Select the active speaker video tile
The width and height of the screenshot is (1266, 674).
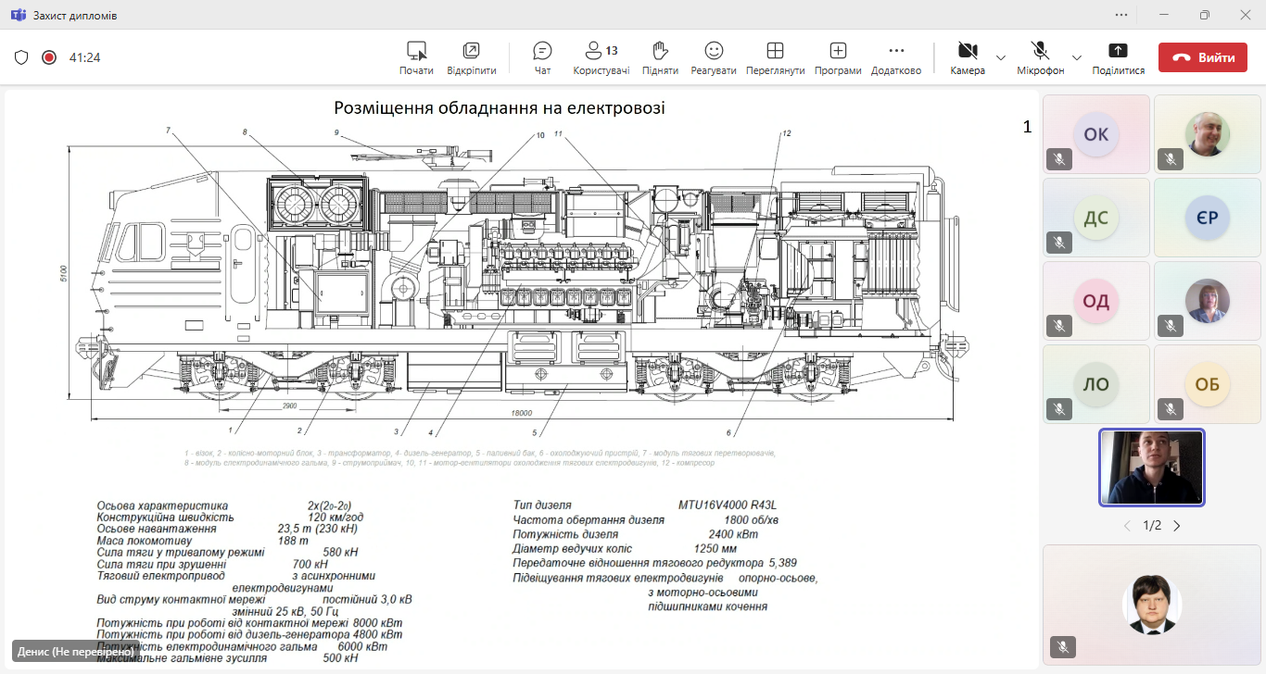click(1152, 468)
